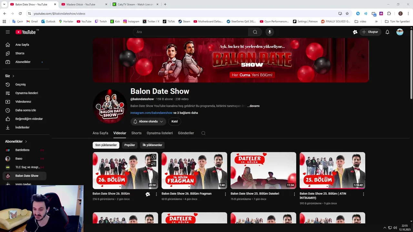Open options for 25. Bölüm ATIN İNTİKAMI video
This screenshot has height=232, width=413.
[363, 194]
